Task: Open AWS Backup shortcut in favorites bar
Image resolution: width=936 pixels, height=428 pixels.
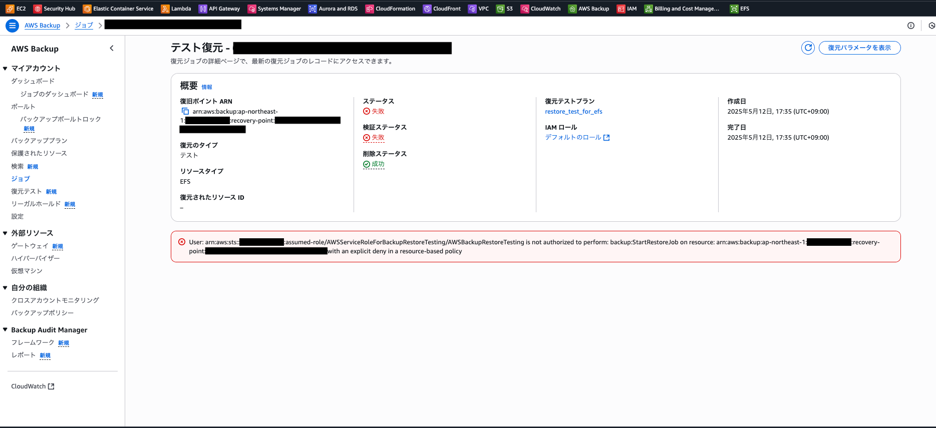Action: [588, 9]
